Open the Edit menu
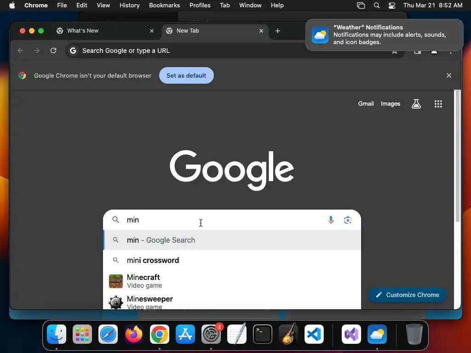 (x=81, y=5)
